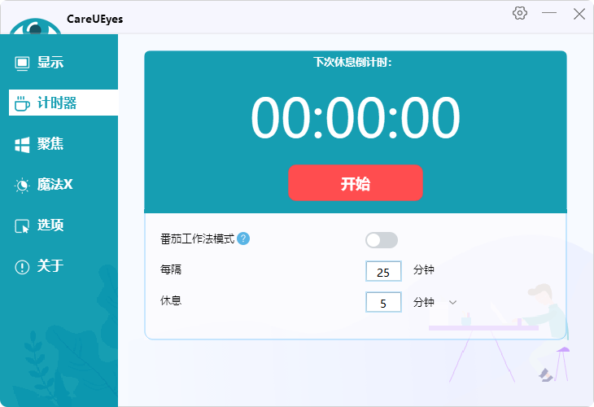
Task: Click the 每隔 label
Action: (x=171, y=269)
